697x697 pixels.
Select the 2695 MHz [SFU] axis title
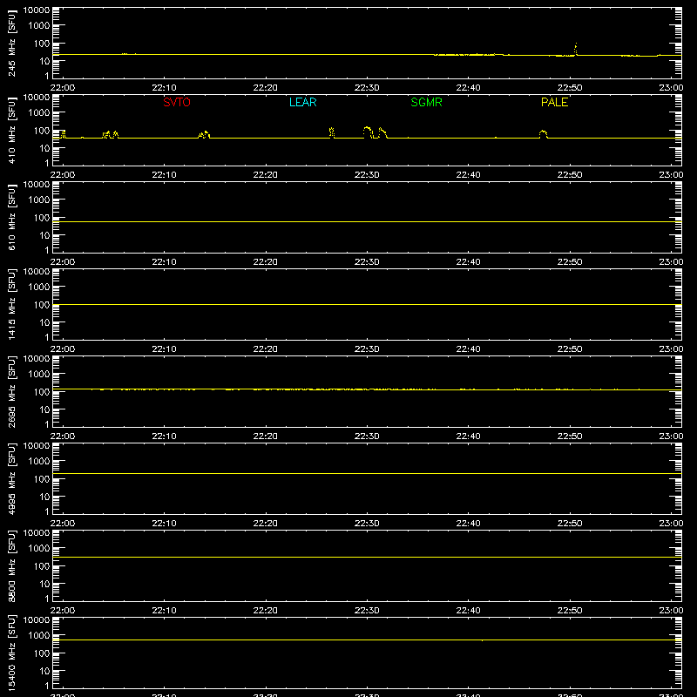click(11, 391)
